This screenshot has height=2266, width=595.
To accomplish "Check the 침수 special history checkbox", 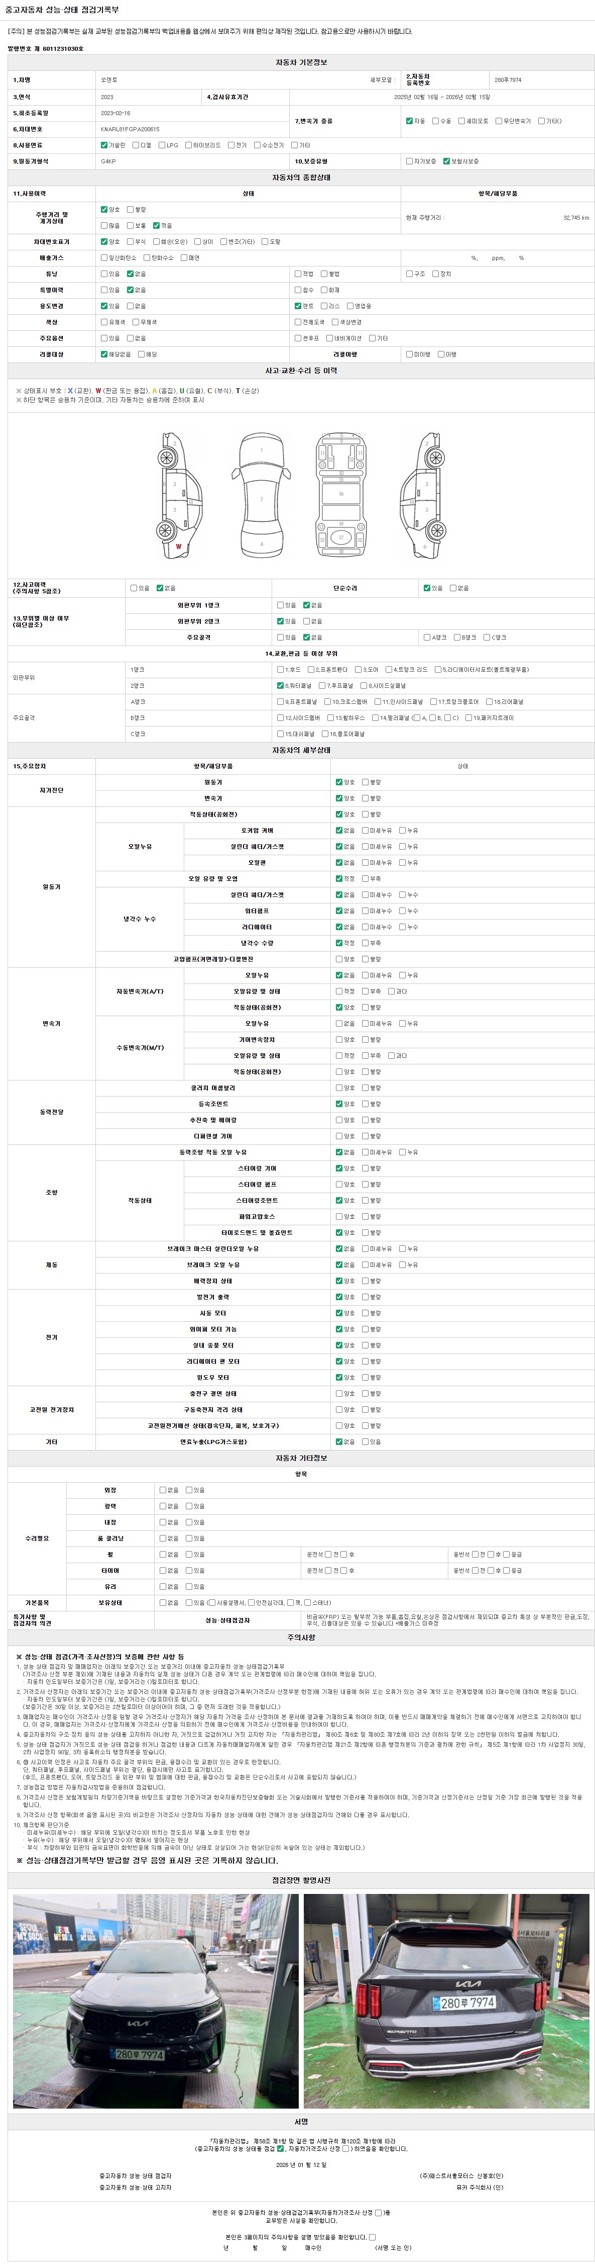I will [298, 290].
